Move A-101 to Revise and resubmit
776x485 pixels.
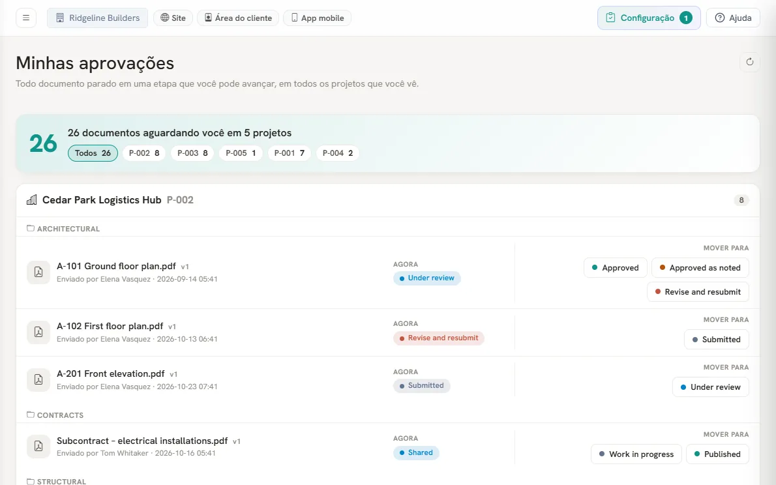pyautogui.click(x=698, y=292)
